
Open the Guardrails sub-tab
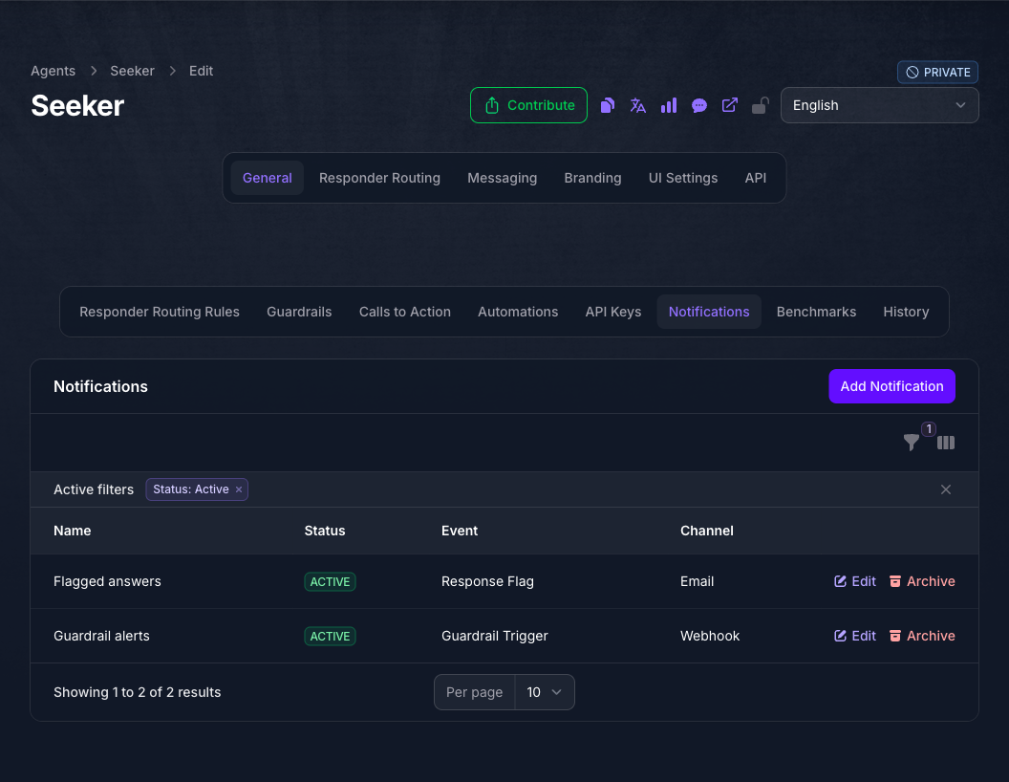(299, 313)
